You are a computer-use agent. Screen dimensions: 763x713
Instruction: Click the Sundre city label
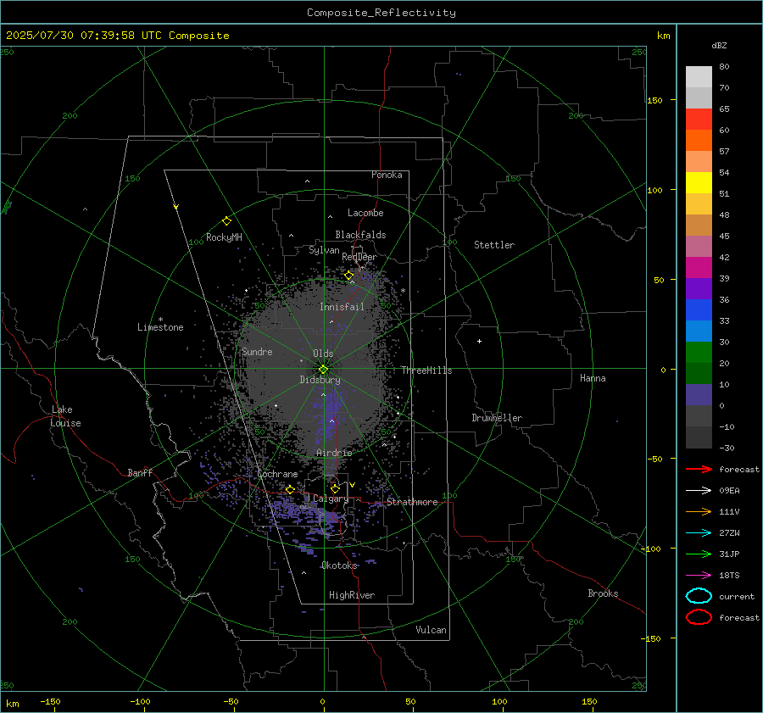point(257,351)
